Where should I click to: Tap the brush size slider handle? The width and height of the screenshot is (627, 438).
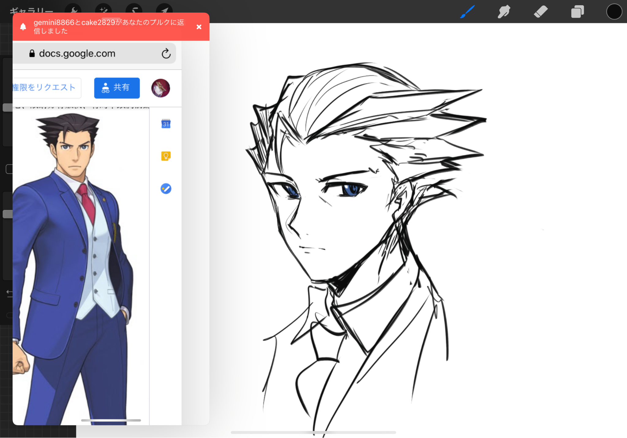point(7,107)
